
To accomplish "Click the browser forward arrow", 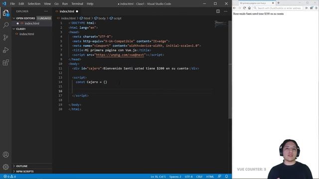I will 239,8.
